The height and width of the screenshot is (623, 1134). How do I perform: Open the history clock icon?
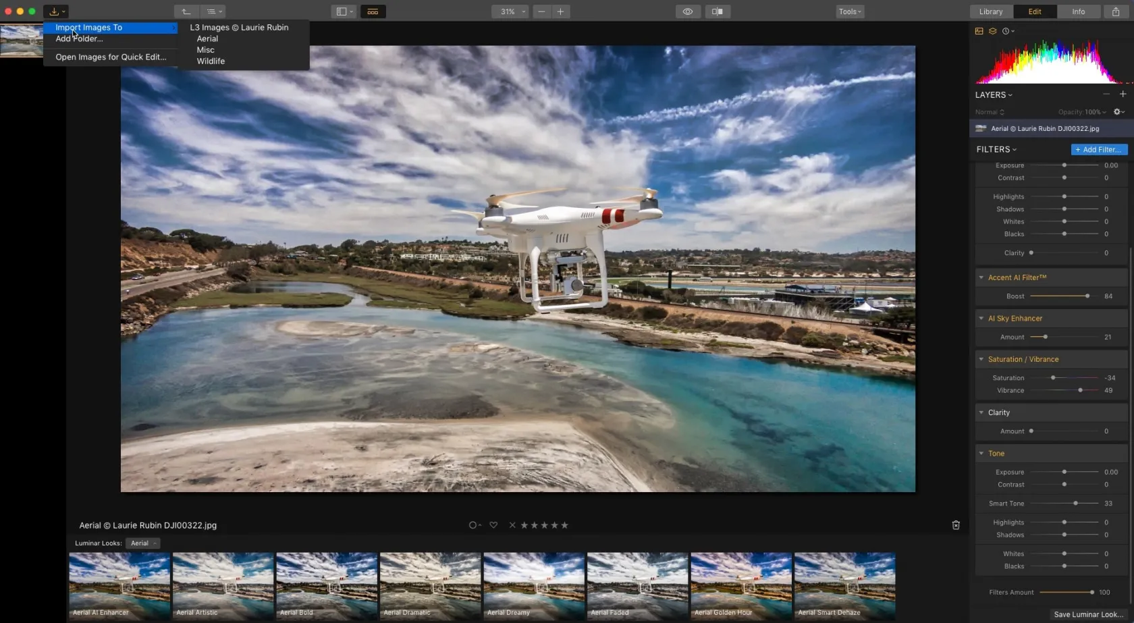click(x=1007, y=31)
